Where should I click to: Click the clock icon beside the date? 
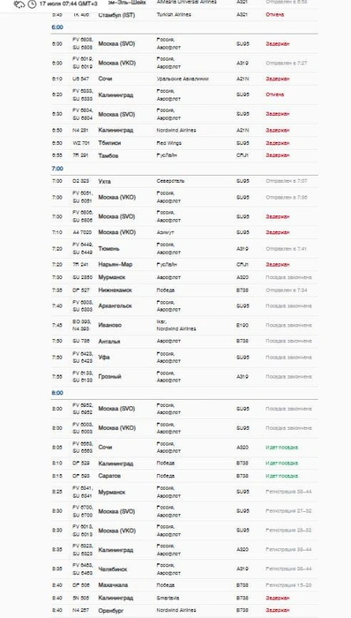click(32, 4)
